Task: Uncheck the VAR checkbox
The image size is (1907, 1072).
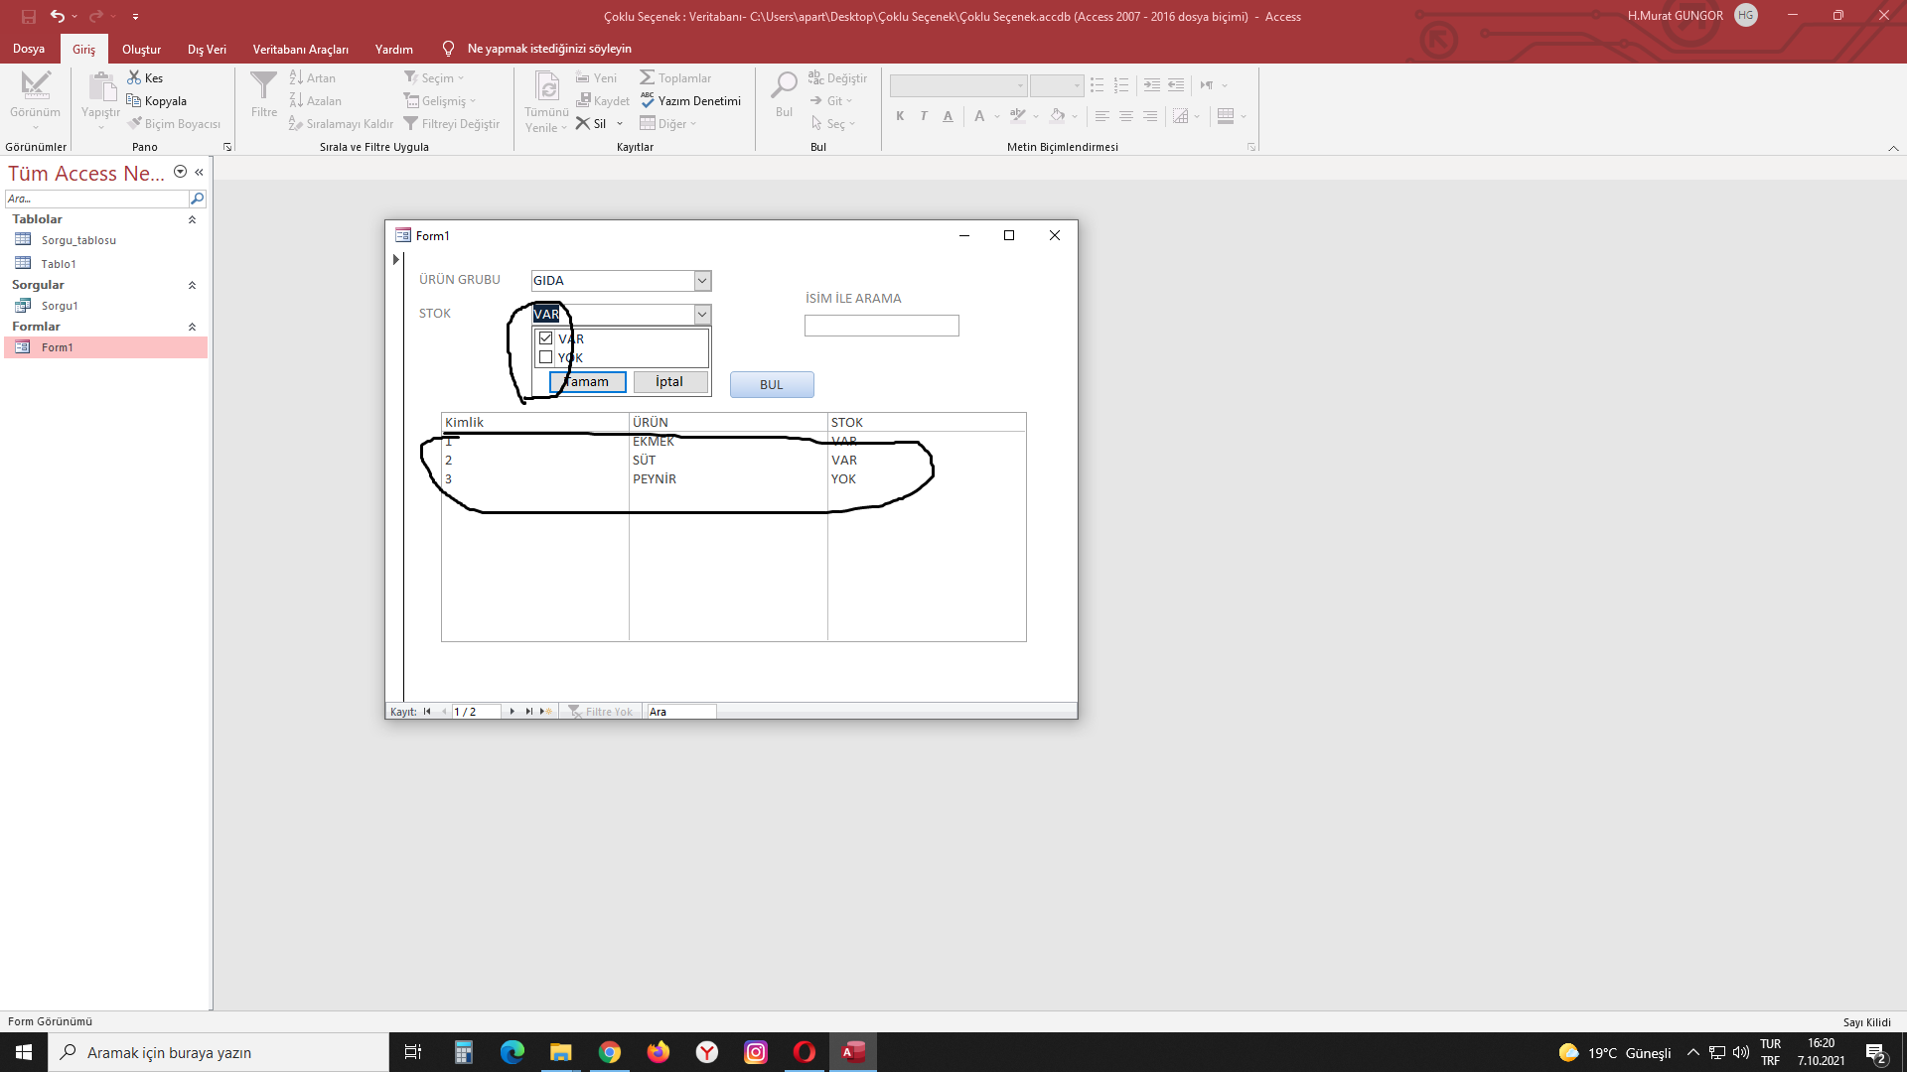Action: 545,338
